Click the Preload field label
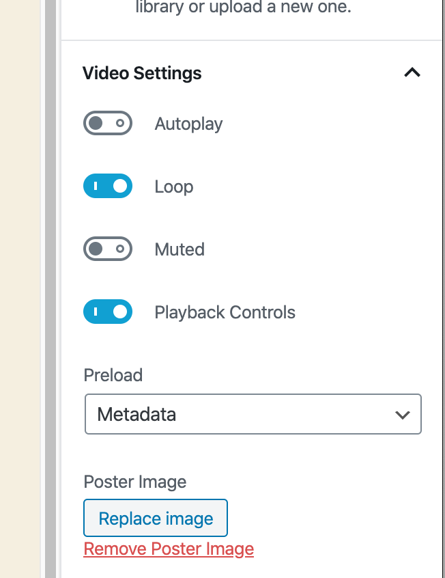 pyautogui.click(x=113, y=375)
